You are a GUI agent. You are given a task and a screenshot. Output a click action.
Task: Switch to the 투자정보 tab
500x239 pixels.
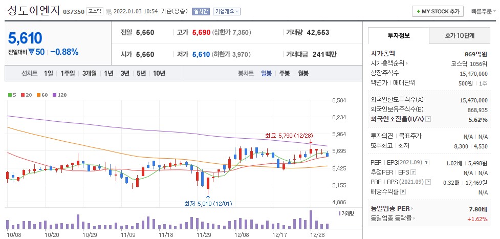[399, 35]
